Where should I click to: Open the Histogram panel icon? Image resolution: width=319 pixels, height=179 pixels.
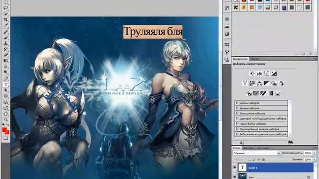click(227, 26)
